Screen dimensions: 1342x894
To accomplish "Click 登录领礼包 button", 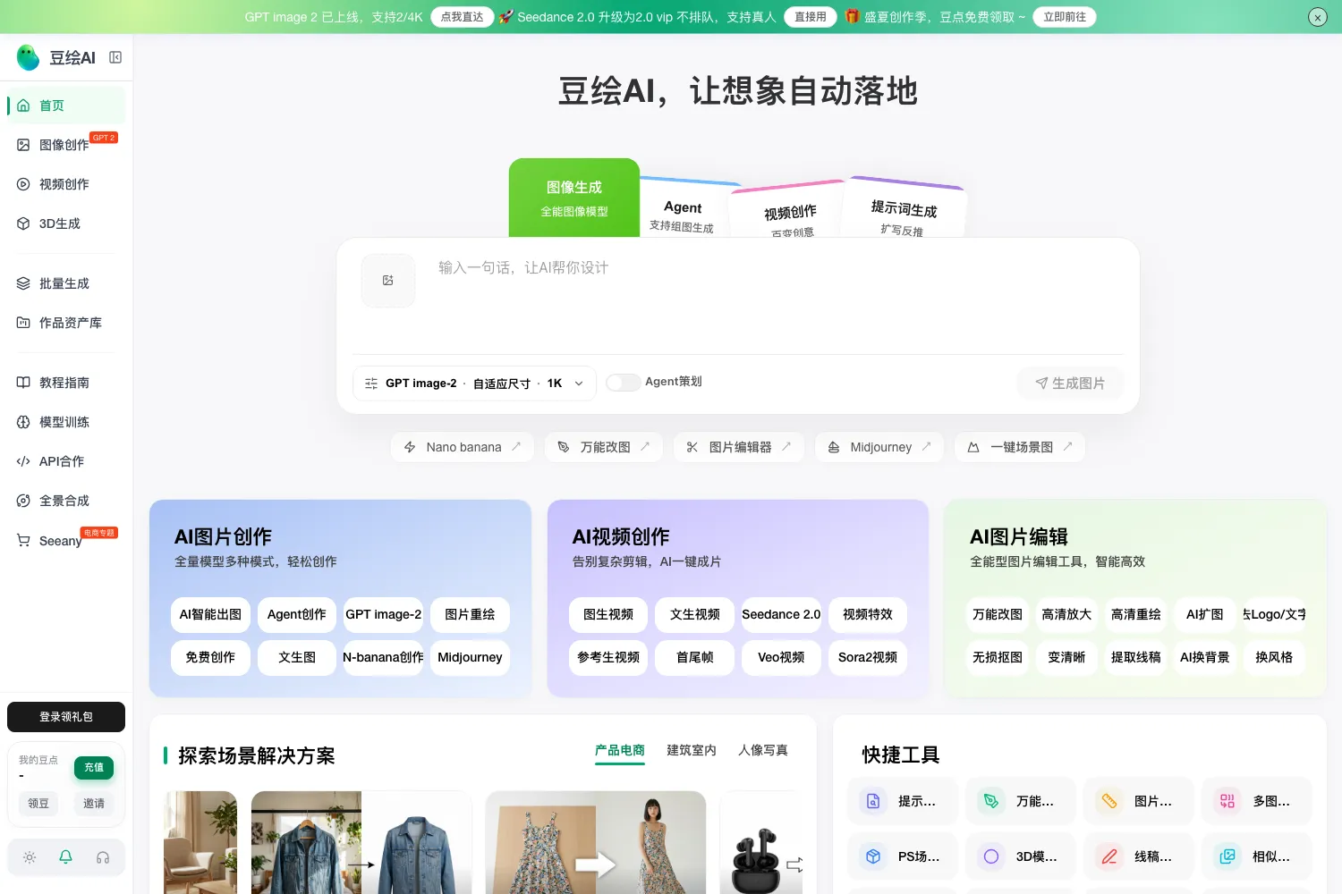I will [x=66, y=717].
